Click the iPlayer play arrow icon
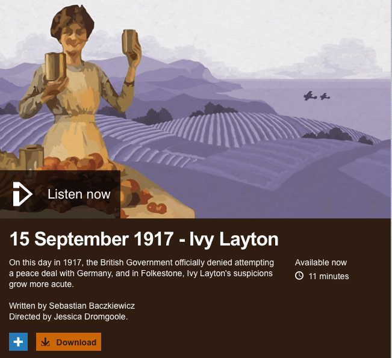This screenshot has width=392, height=358. pos(22,194)
